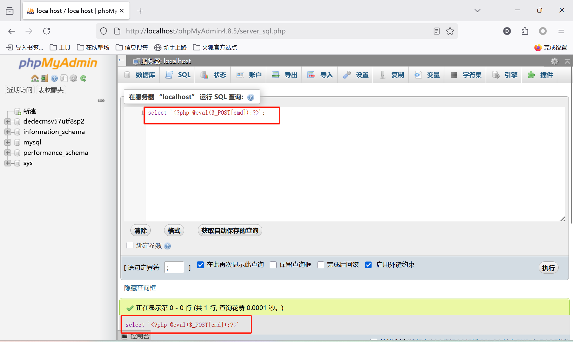Uncheck 在此再次显示此查询 checkbox
This screenshot has height=342, width=573.
pos(201,265)
